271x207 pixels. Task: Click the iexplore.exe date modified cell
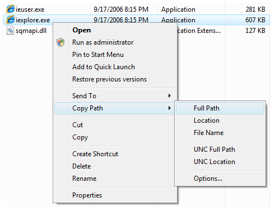click(121, 20)
